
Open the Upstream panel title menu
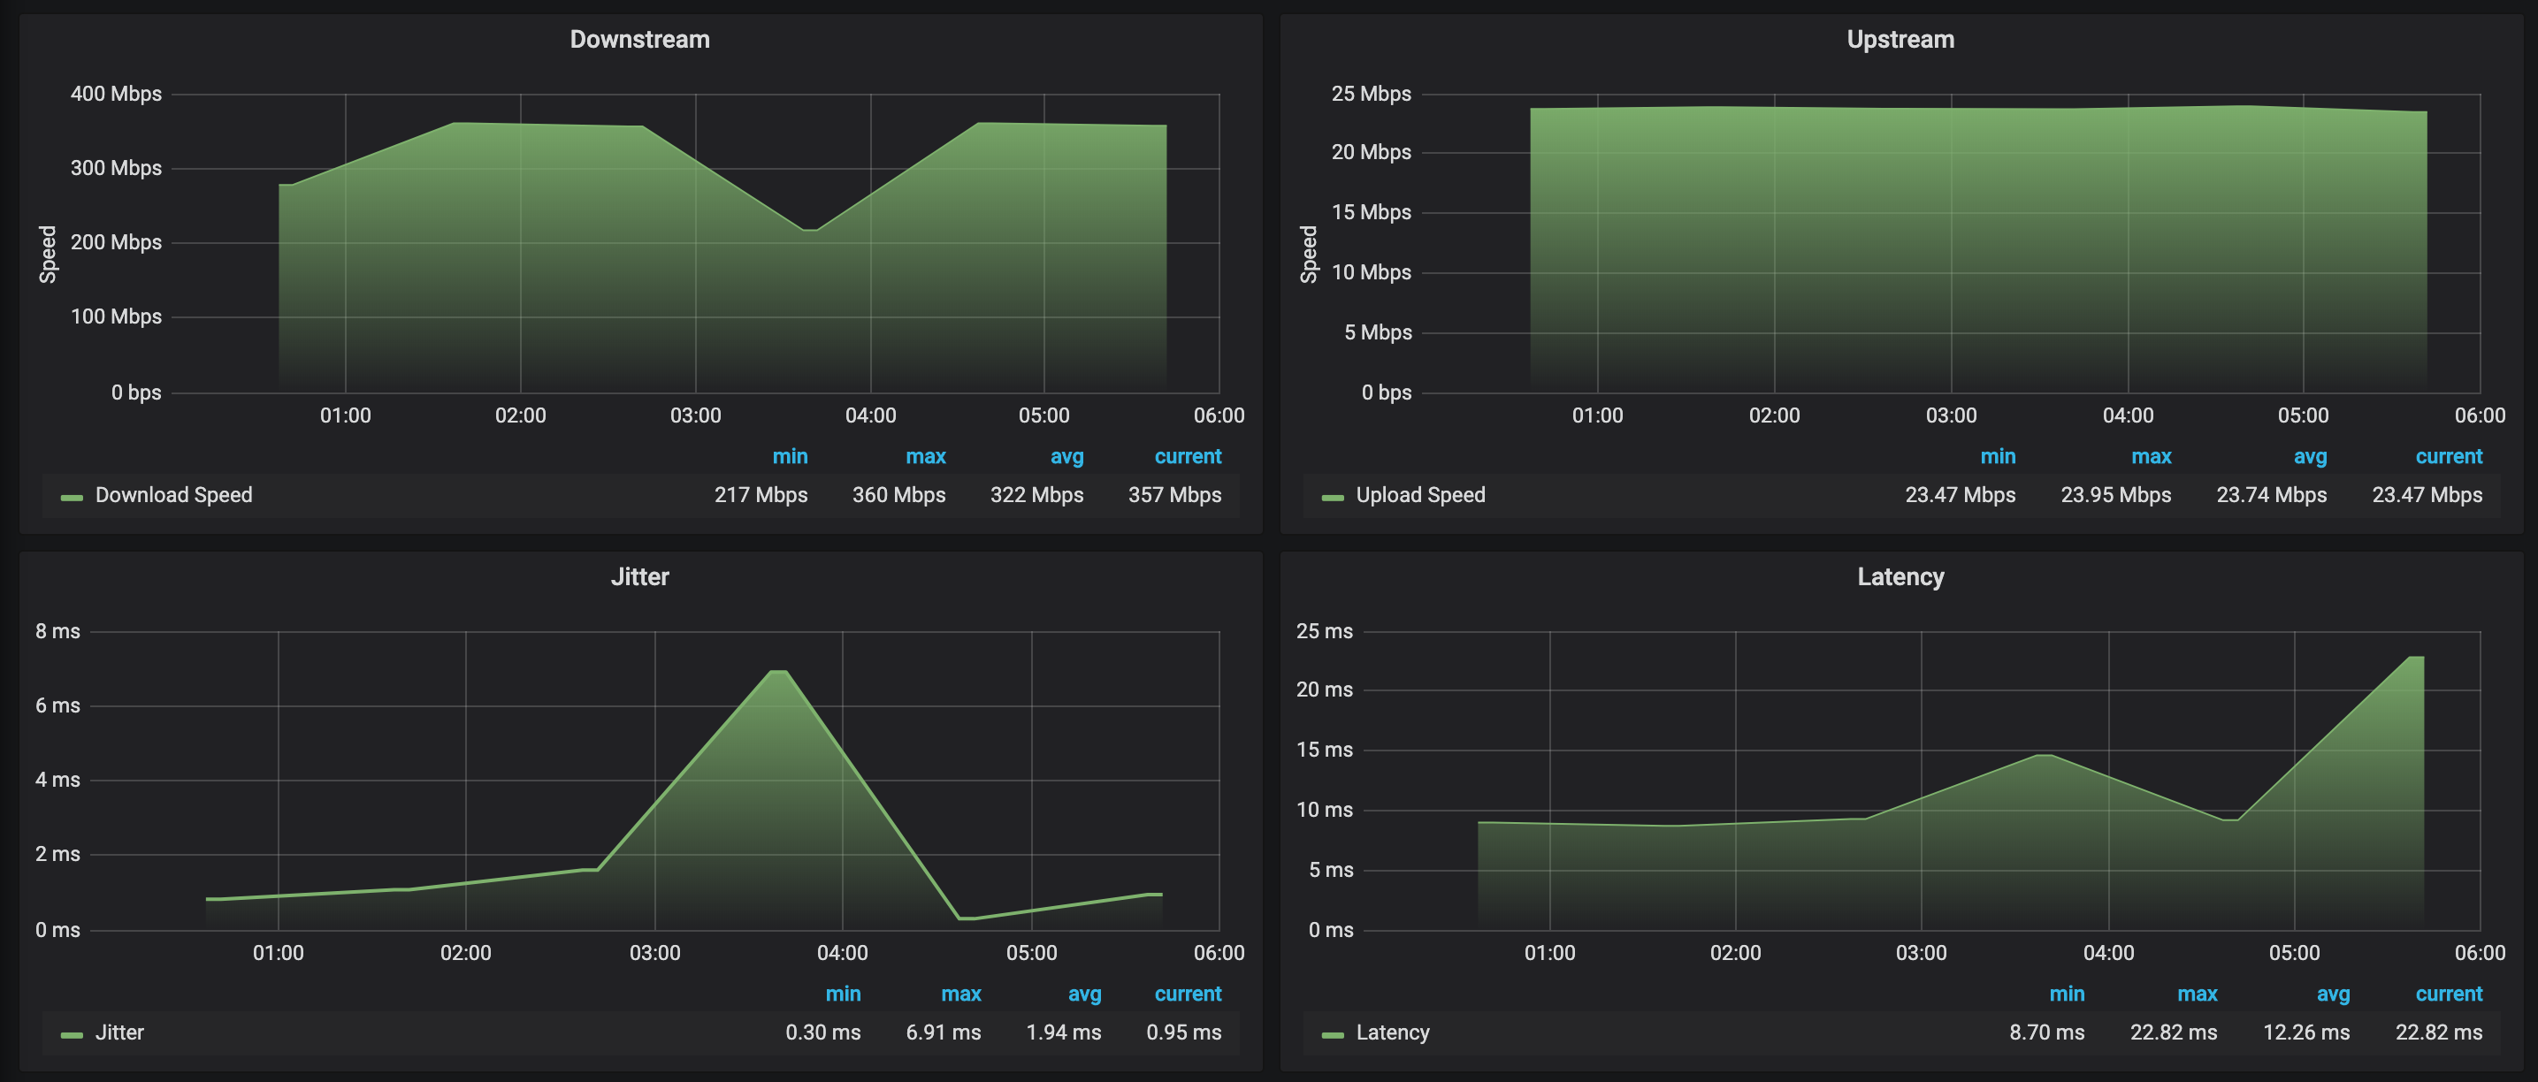(x=1900, y=40)
